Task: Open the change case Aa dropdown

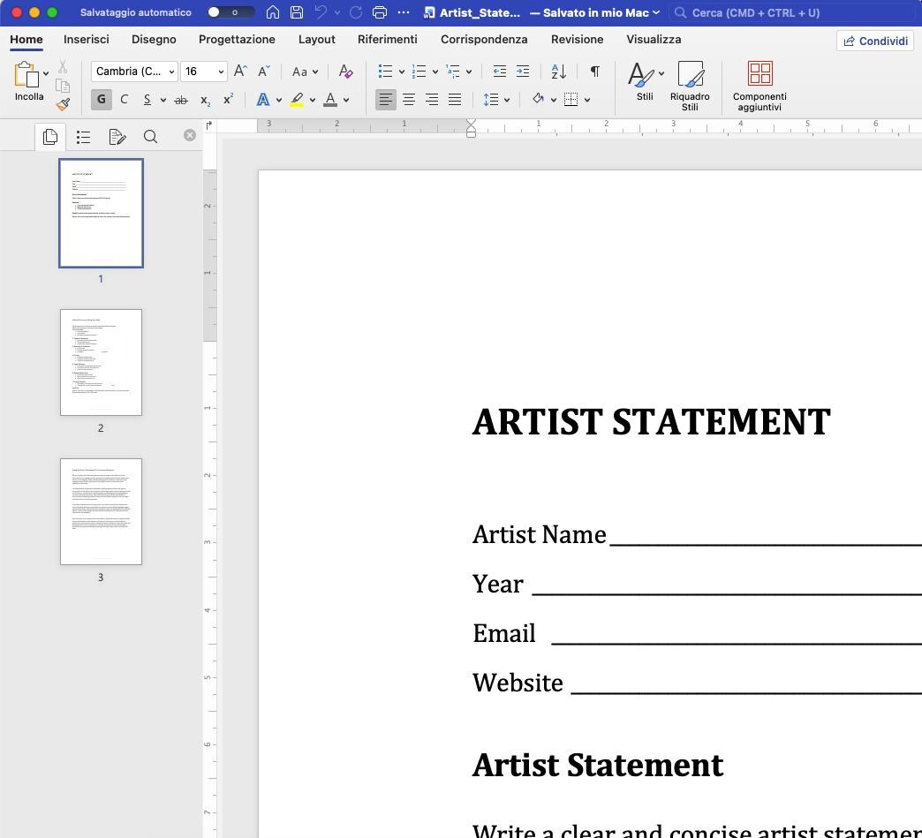Action: click(306, 72)
